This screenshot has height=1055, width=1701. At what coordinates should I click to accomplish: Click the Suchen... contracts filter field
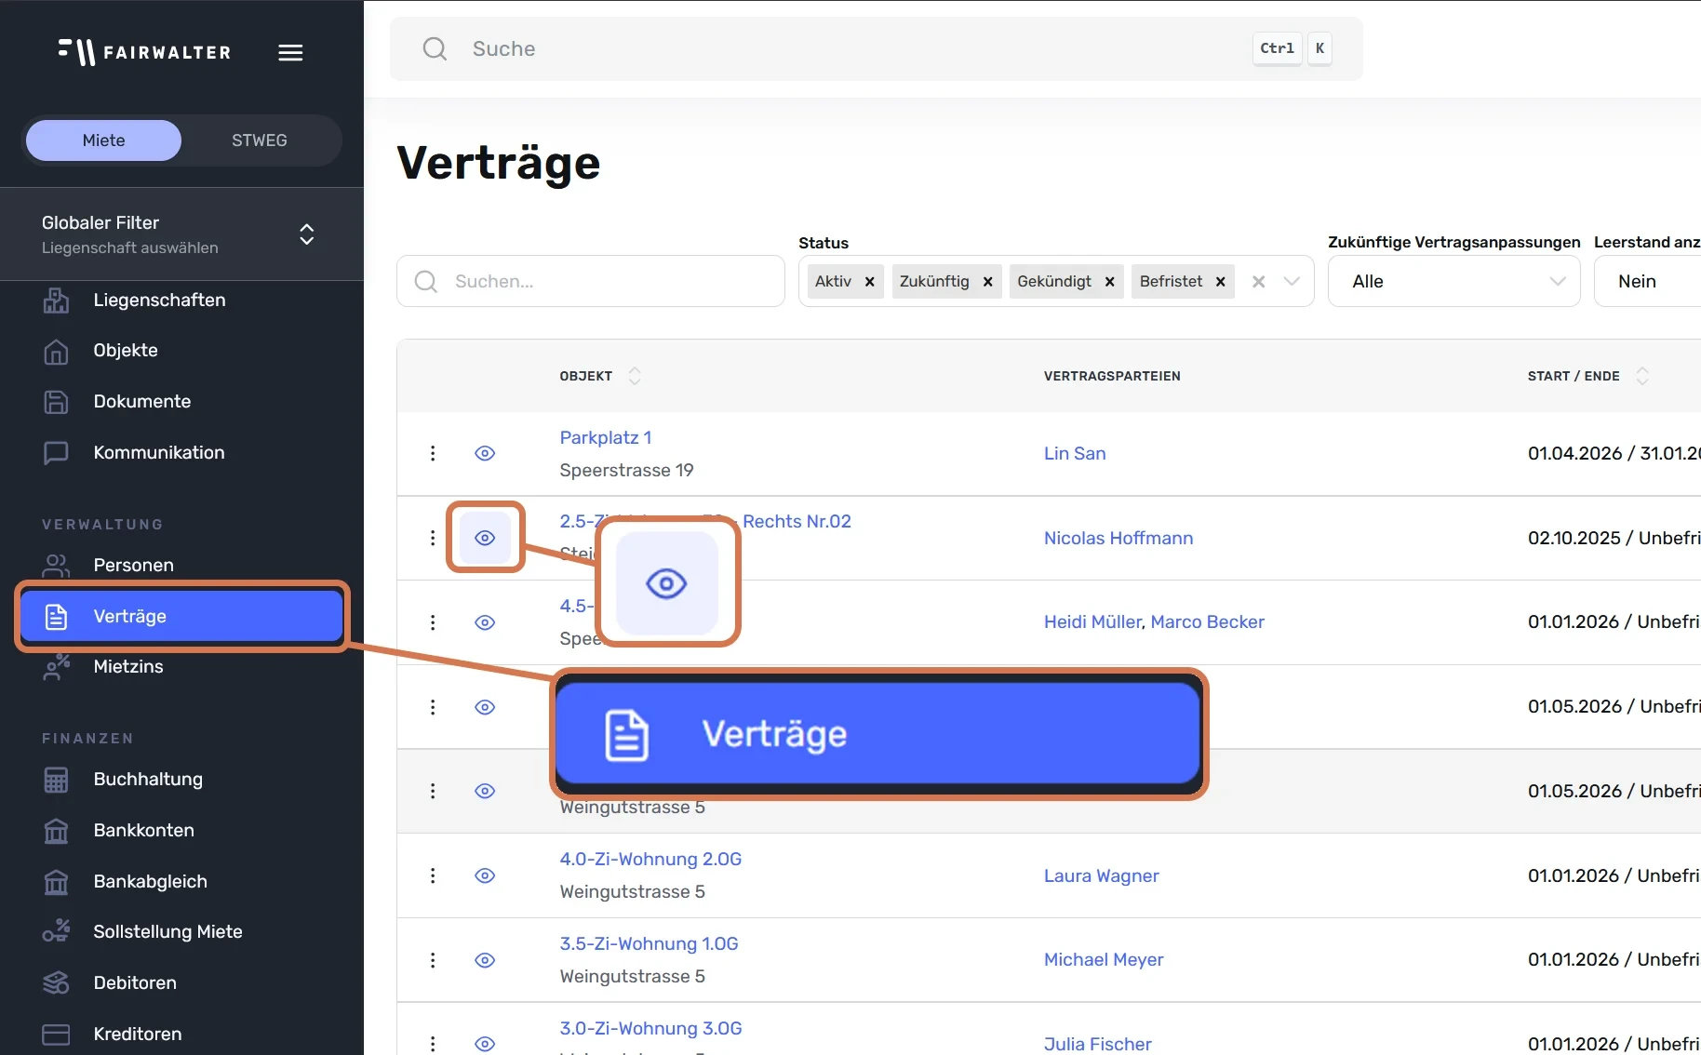point(591,281)
